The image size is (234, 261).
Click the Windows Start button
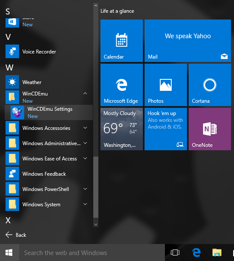pos(9,253)
